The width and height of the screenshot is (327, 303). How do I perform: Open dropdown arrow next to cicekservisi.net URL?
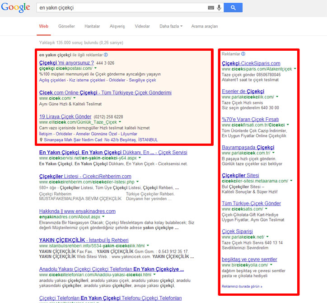[140, 158]
